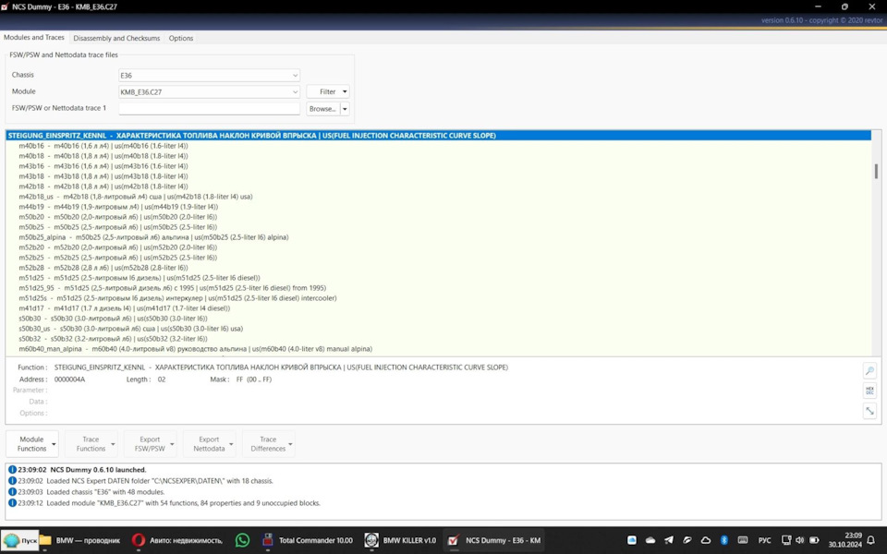Click the FSW/PSW or Nettodata trace 1 field

point(209,109)
